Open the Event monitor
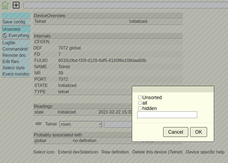This screenshot has height=163, width=228. point(16,74)
